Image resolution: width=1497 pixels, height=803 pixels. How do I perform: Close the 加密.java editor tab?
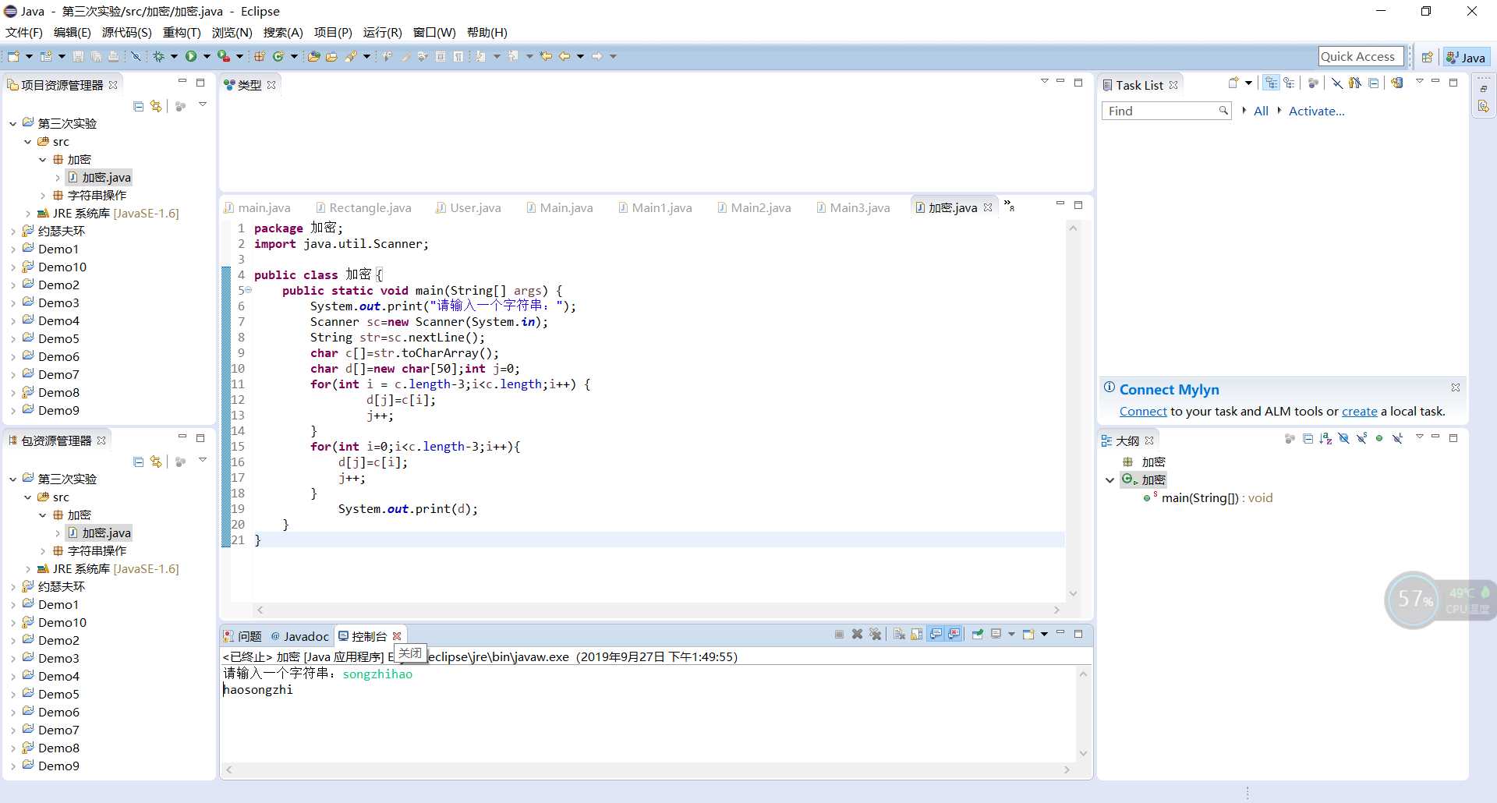click(x=988, y=207)
